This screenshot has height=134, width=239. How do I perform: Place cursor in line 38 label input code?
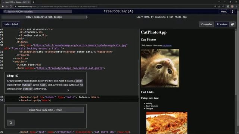[35, 100]
